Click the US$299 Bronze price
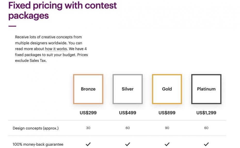Screen dimensions: 240x148 pyautogui.click(x=88, y=113)
